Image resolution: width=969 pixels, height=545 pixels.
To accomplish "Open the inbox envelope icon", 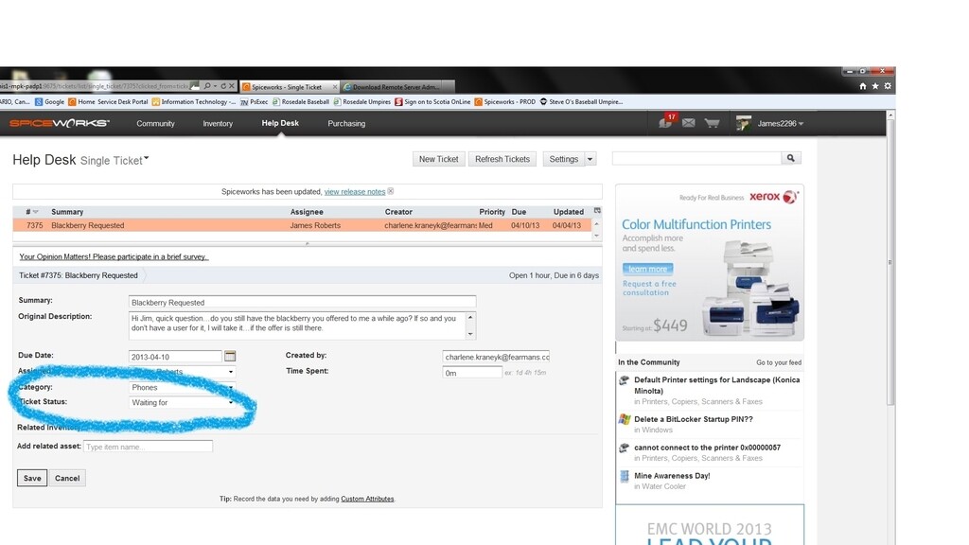I will click(689, 122).
